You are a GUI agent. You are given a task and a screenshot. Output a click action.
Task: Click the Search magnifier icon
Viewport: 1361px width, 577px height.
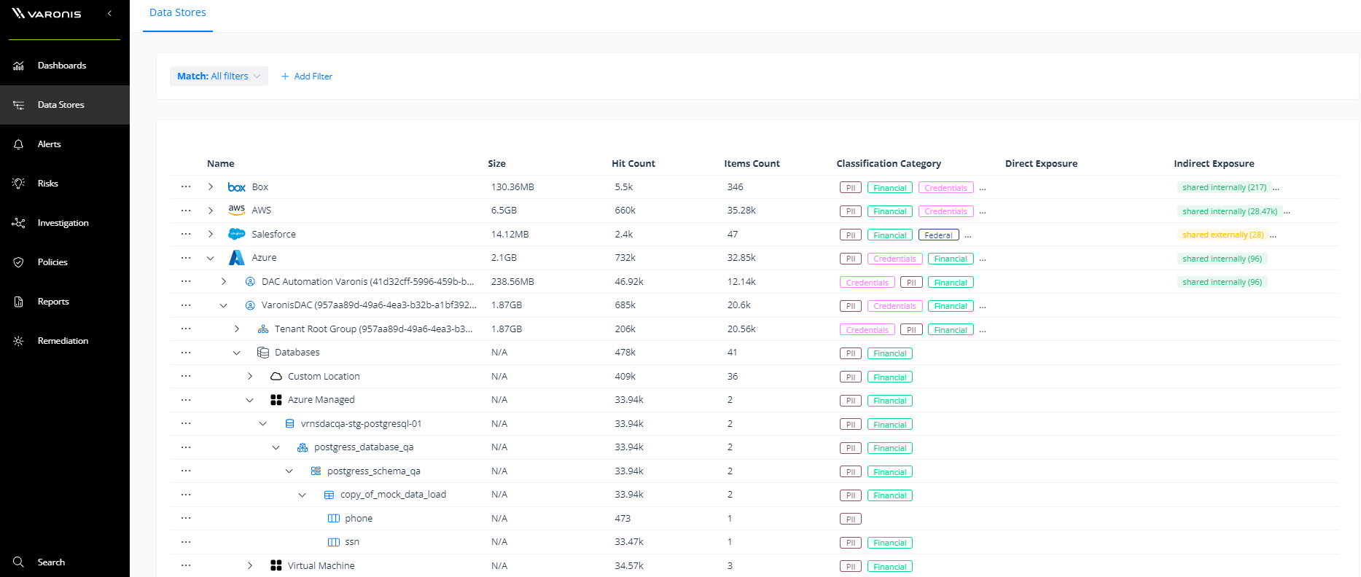19,562
